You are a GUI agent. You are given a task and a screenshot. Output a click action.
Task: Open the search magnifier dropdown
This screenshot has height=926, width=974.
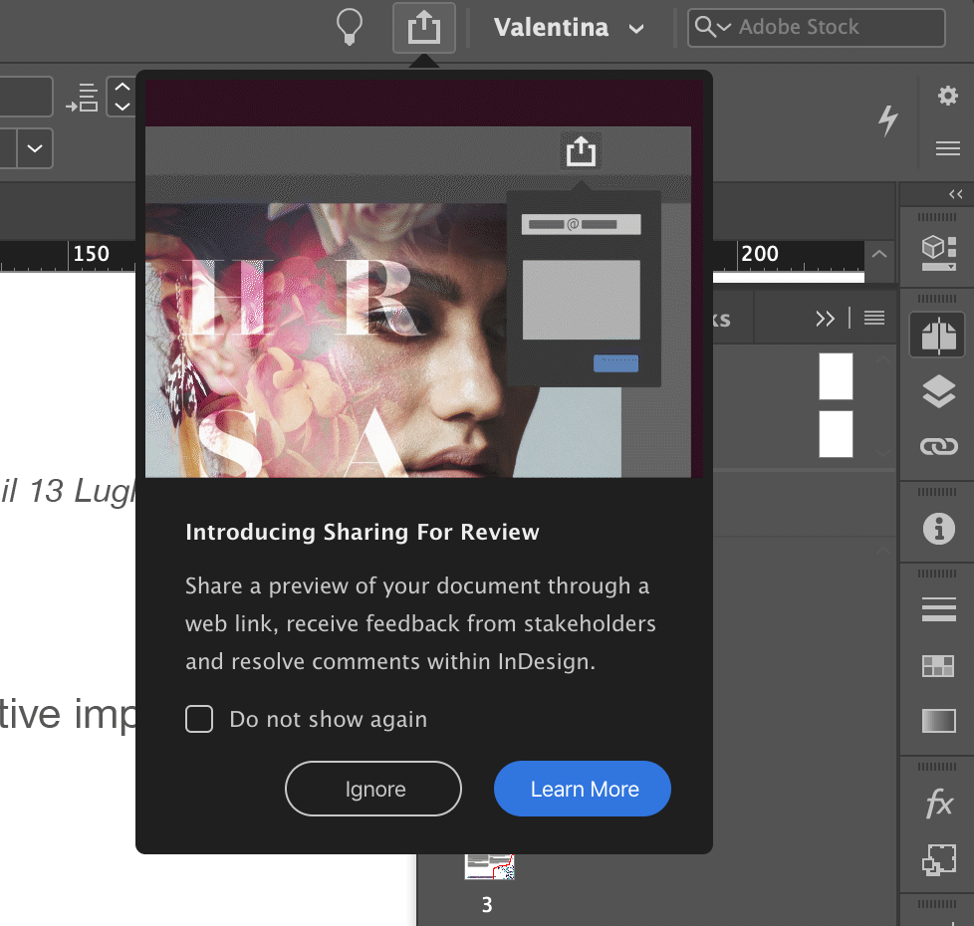pyautogui.click(x=712, y=27)
